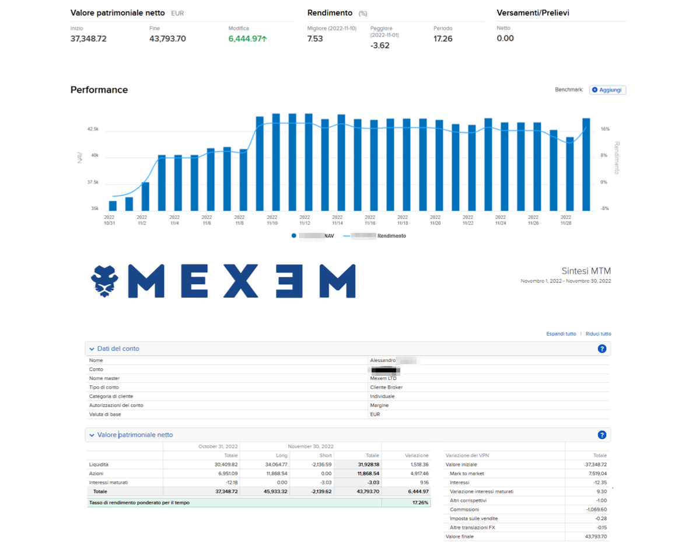Open help icon for Valore patrimoniale netto section
Viewport: 689px width, 544px height.
point(601,435)
